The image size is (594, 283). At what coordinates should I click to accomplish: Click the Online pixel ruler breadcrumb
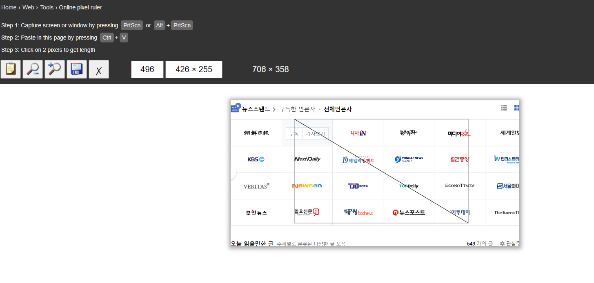pyautogui.click(x=80, y=7)
